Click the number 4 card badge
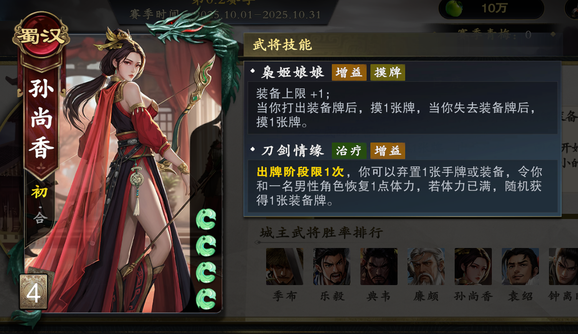The image size is (578, 334). 33,293
